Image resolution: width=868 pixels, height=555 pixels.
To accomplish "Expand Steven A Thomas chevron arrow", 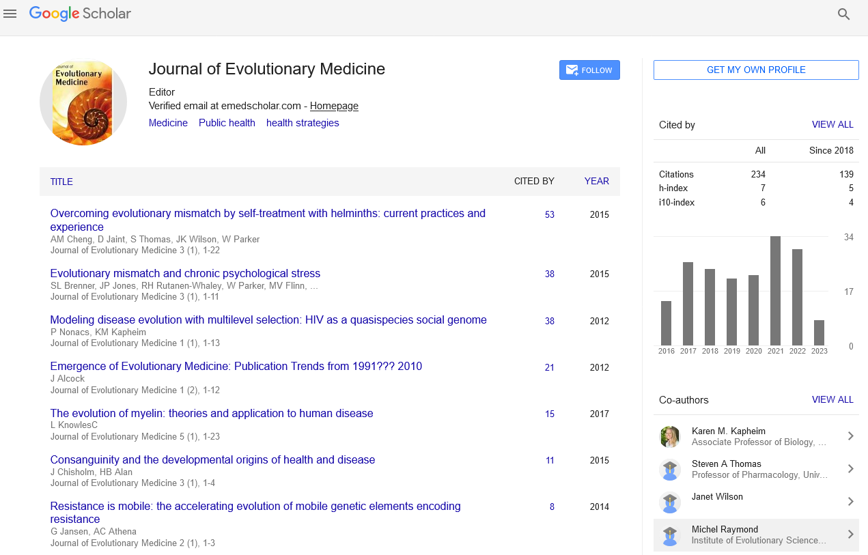I will coord(850,469).
